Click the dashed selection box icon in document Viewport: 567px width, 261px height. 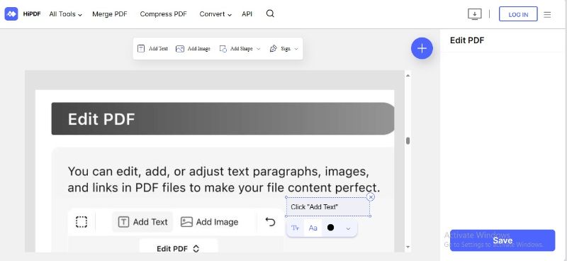point(82,222)
